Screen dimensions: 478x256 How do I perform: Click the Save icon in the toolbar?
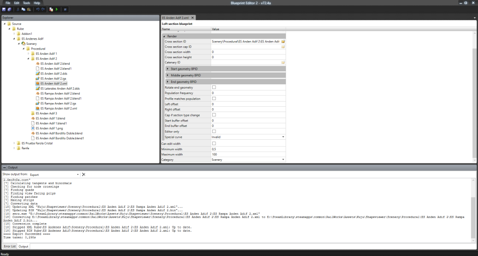tap(4, 9)
